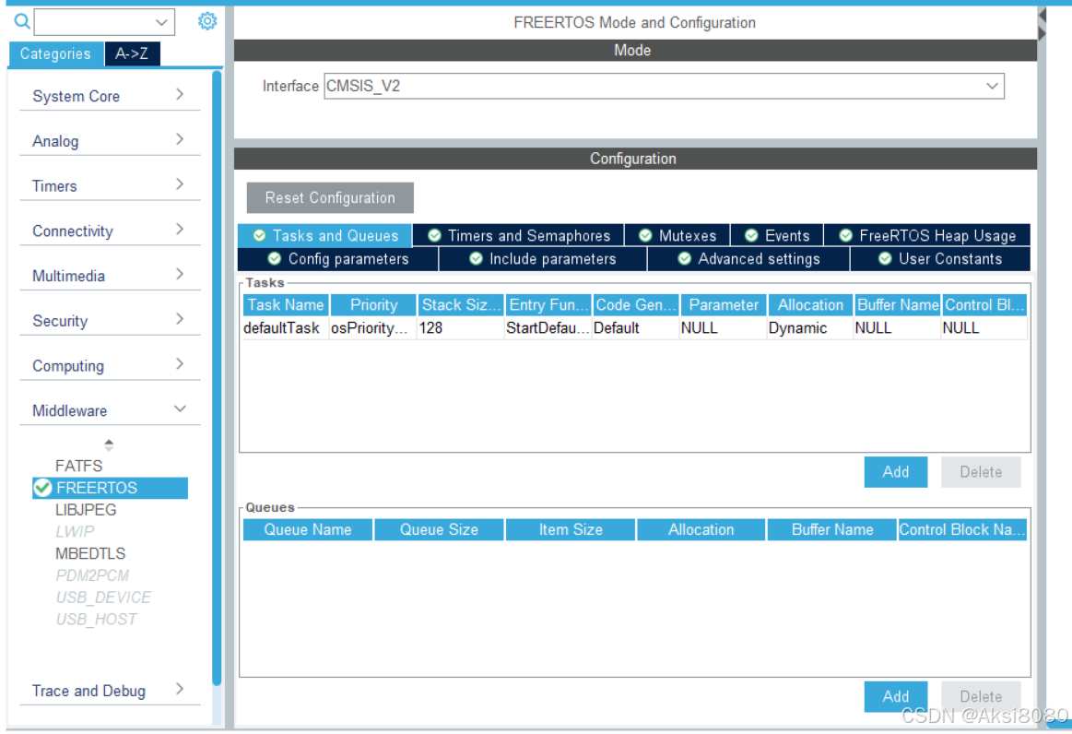1072x734 pixels.
Task: Click the Reset Configuration button
Action: pos(329,197)
